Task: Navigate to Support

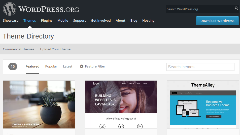Action: [79, 20]
